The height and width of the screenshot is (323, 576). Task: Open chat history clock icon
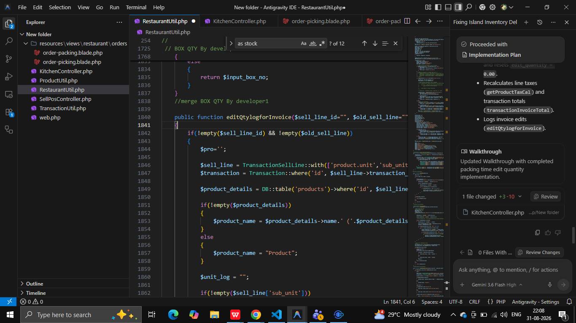click(539, 22)
